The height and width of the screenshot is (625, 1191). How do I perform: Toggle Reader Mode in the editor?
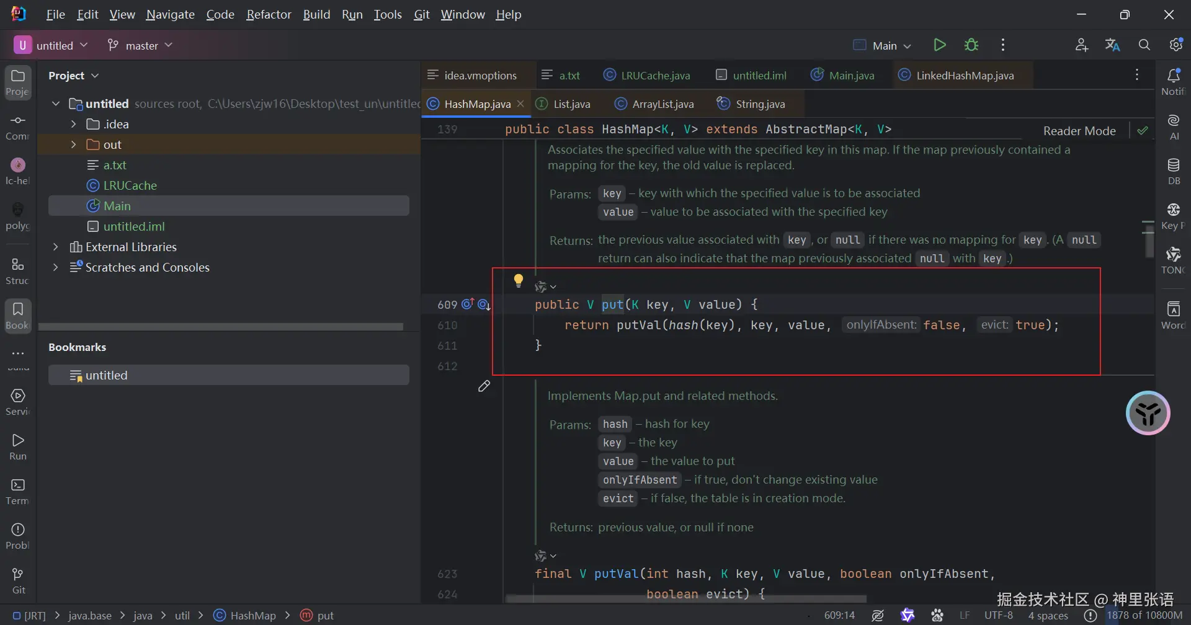point(1079,131)
